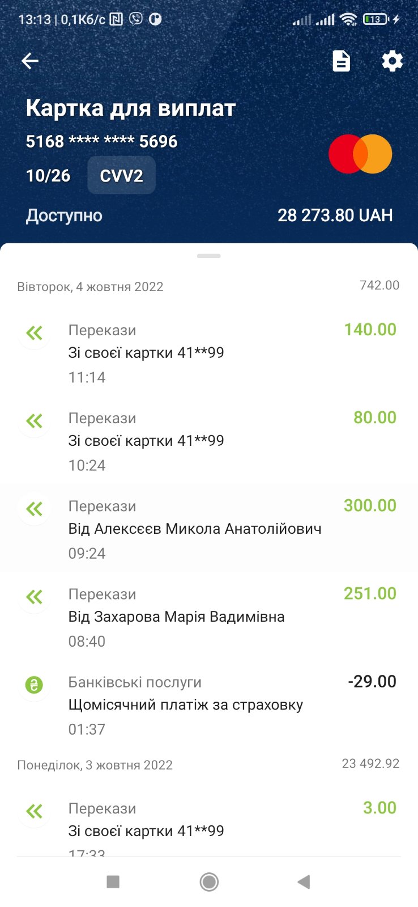418x907 pixels.
Task: Select the Вівторок, 4 жовтня 2022 header
Action: 91,287
